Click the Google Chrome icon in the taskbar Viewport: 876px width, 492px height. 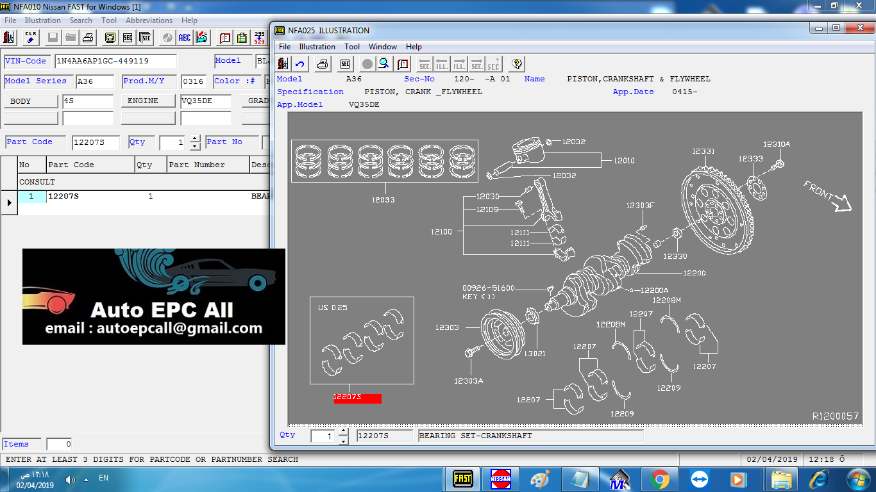pyautogui.click(x=659, y=479)
